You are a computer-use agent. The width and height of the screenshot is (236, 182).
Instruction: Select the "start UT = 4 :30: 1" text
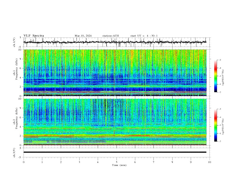click(x=144, y=36)
